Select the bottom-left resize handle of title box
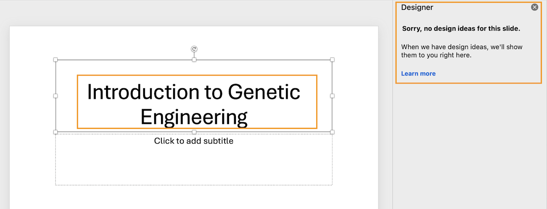The image size is (547, 209). point(56,132)
